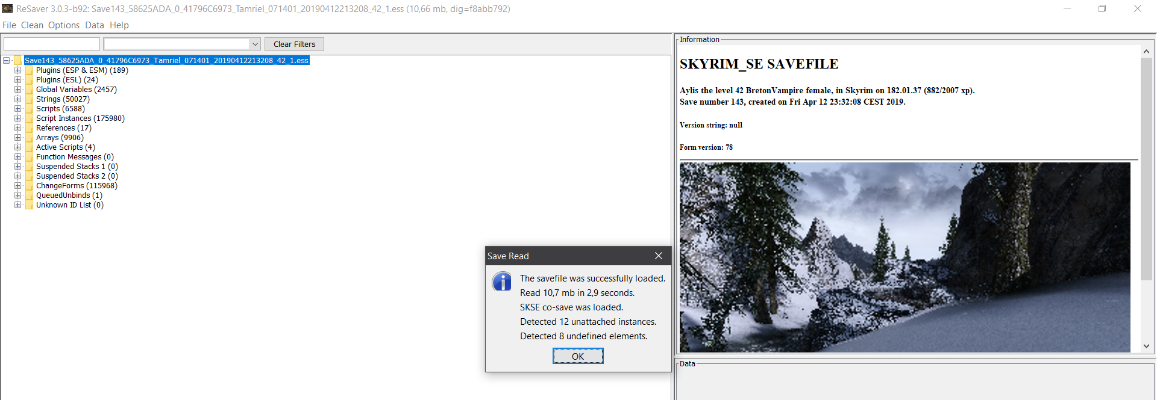The image size is (1157, 400).
Task: Click 'Detected 12 unattached instances.' message
Action: (588, 322)
